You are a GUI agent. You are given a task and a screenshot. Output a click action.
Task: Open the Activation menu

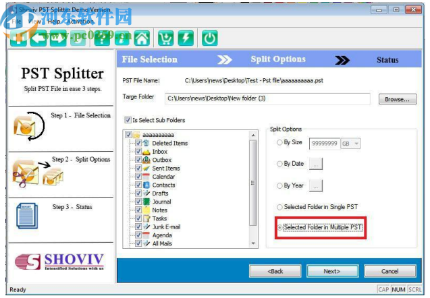80,21
